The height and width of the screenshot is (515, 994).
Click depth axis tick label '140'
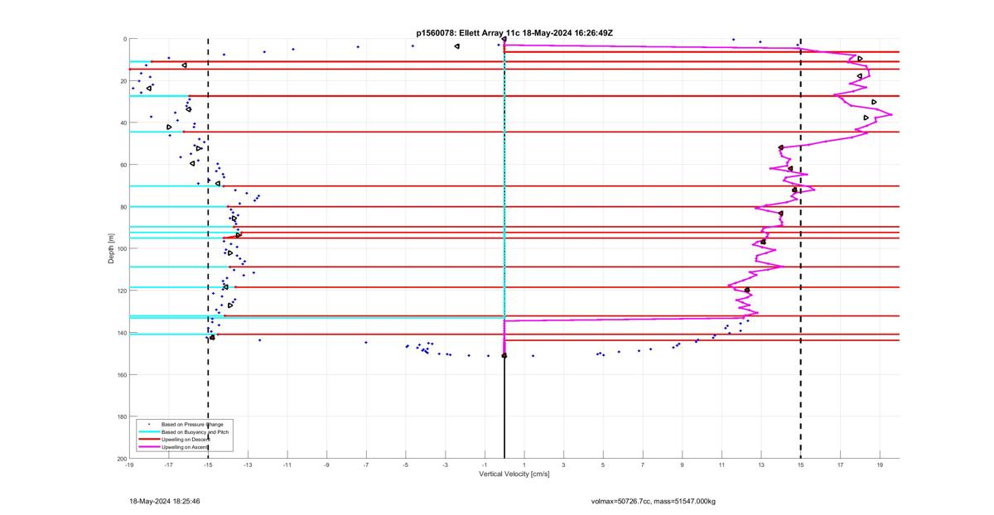click(121, 333)
